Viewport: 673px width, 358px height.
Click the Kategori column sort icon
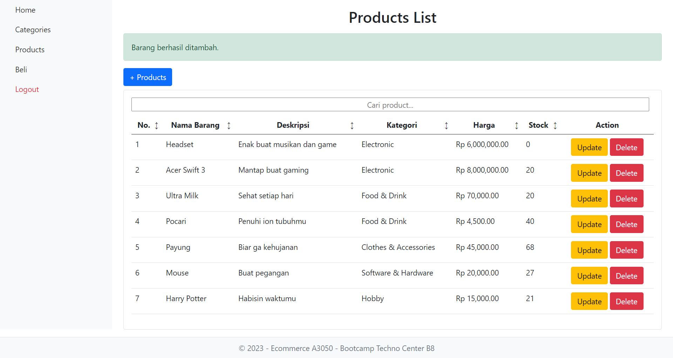[446, 126]
